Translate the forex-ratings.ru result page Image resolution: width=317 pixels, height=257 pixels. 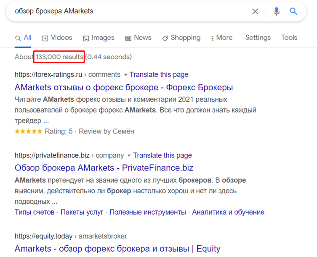coord(159,75)
